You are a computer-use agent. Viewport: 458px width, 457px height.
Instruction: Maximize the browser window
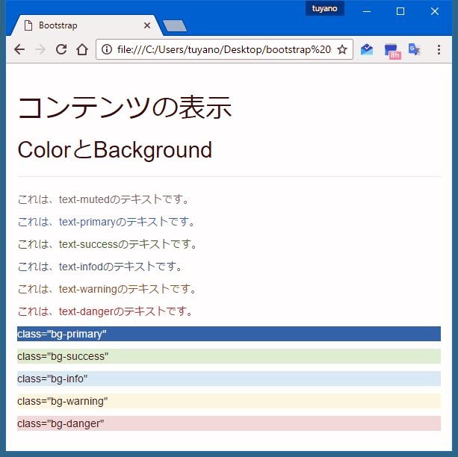click(400, 11)
